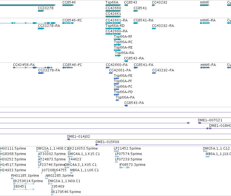Select the Tsp66A-PF protein feature

(116, 84)
